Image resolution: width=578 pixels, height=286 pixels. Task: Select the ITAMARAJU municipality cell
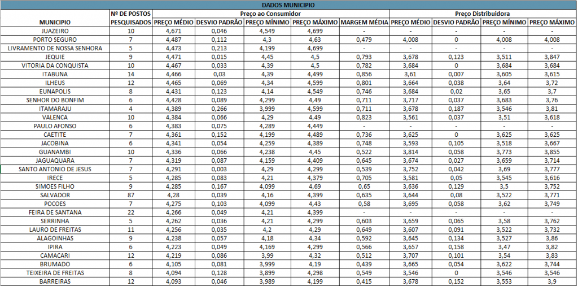coord(55,109)
